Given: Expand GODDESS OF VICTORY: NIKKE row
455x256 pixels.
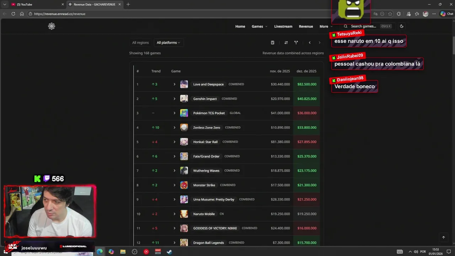Looking at the screenshot, I should (x=175, y=228).
